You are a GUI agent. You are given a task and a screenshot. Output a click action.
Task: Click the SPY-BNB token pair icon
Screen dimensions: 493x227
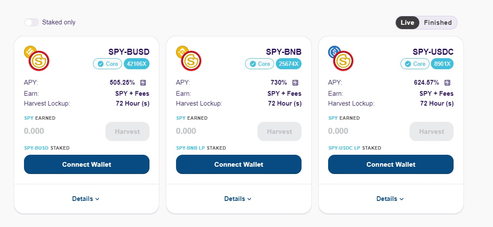coord(189,59)
